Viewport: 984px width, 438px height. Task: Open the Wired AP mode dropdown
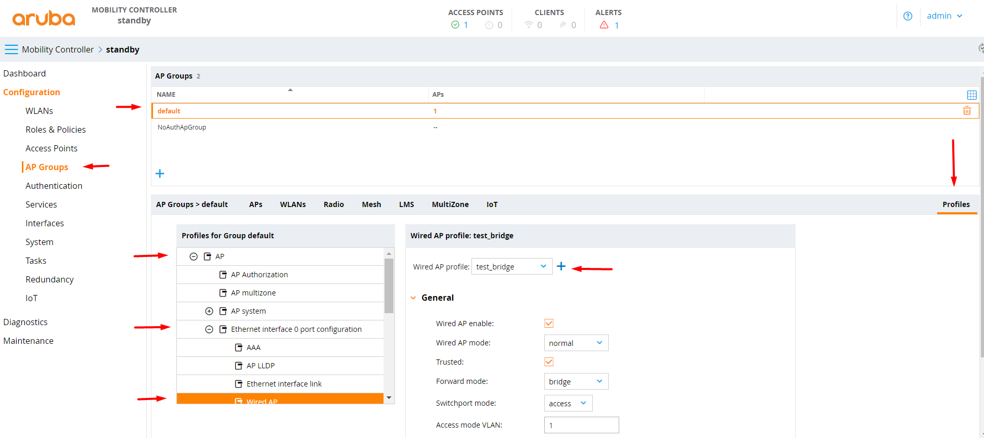click(x=576, y=343)
